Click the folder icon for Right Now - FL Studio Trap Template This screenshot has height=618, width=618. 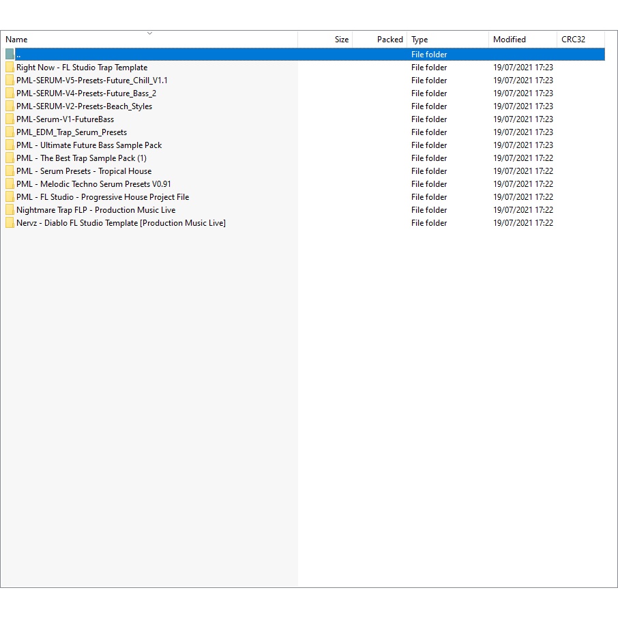point(10,68)
